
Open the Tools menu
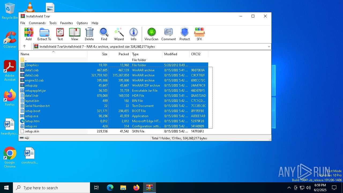tap(53, 23)
